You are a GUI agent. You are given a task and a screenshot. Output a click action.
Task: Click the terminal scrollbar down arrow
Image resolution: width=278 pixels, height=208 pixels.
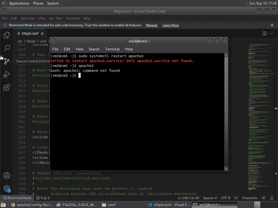[x=226, y=169]
